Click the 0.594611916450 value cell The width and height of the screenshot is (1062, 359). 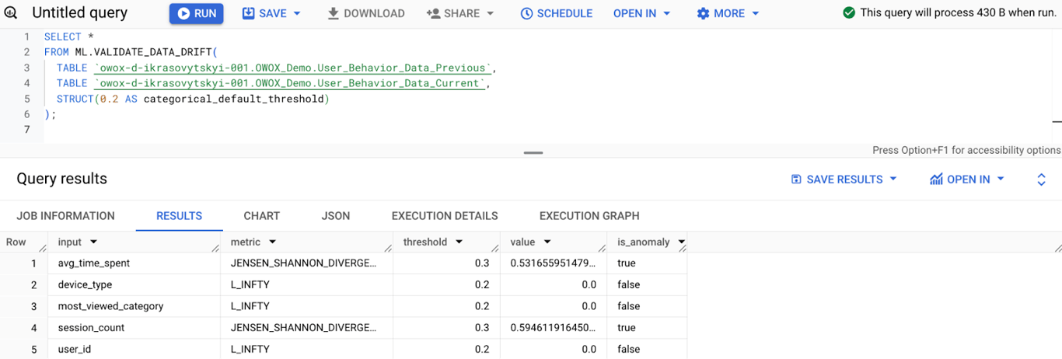554,328
